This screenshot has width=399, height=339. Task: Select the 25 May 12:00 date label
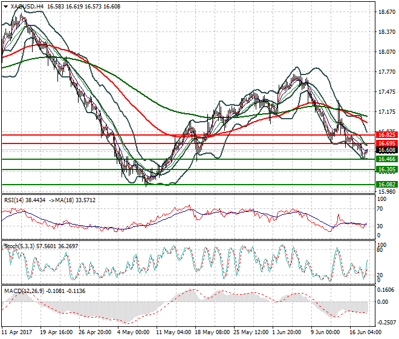coord(251,332)
